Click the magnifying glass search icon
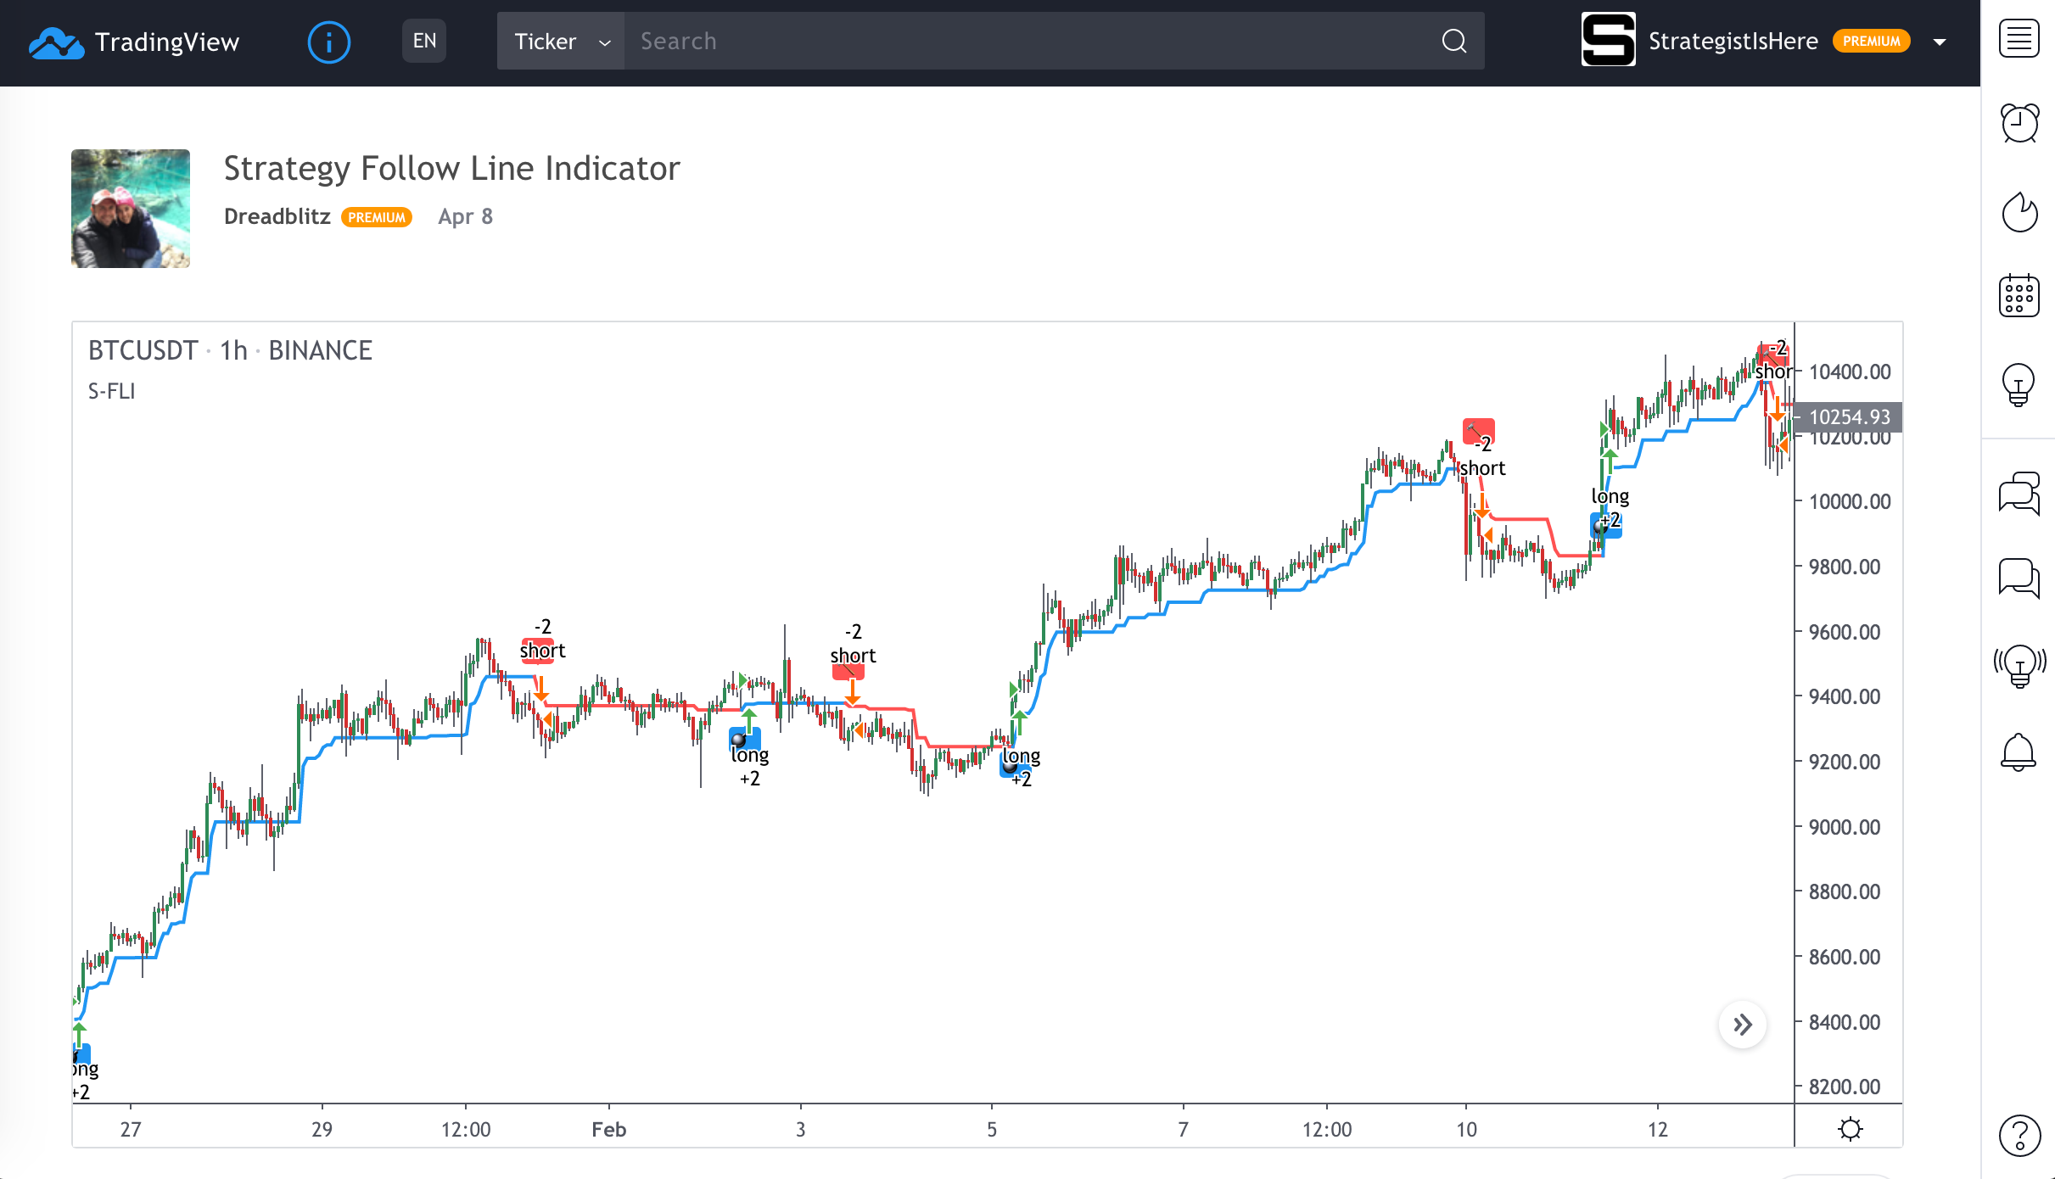Image resolution: width=2055 pixels, height=1179 pixels. 1454,41
